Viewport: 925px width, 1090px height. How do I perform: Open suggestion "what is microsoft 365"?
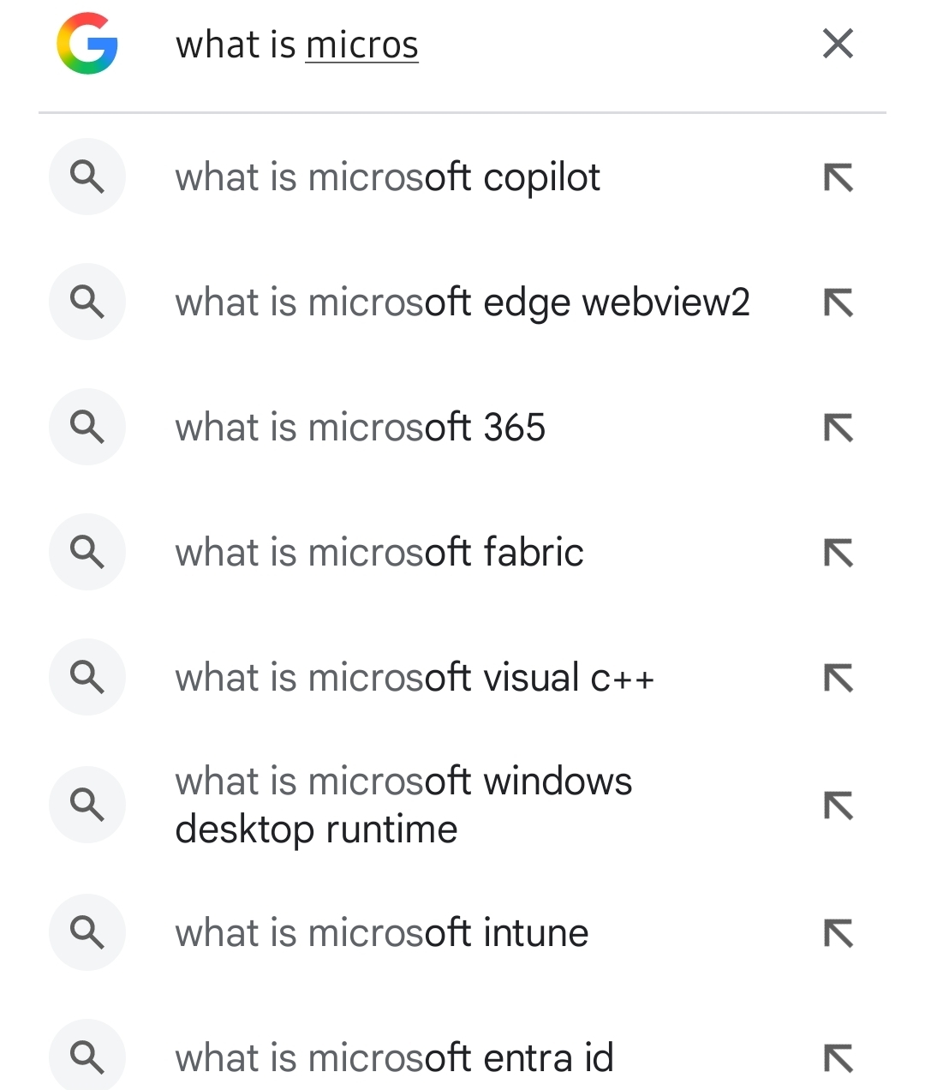(360, 428)
